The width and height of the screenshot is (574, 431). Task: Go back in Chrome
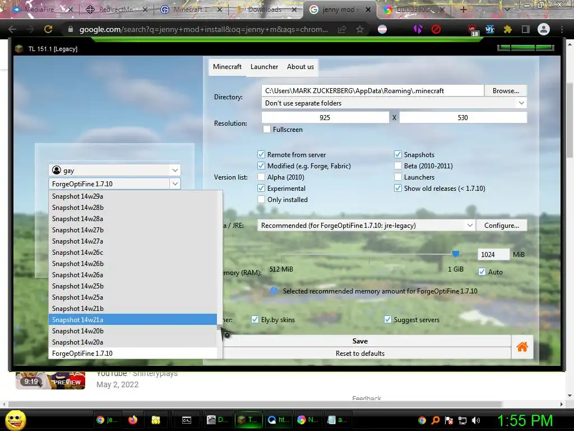pyautogui.click(x=12, y=29)
